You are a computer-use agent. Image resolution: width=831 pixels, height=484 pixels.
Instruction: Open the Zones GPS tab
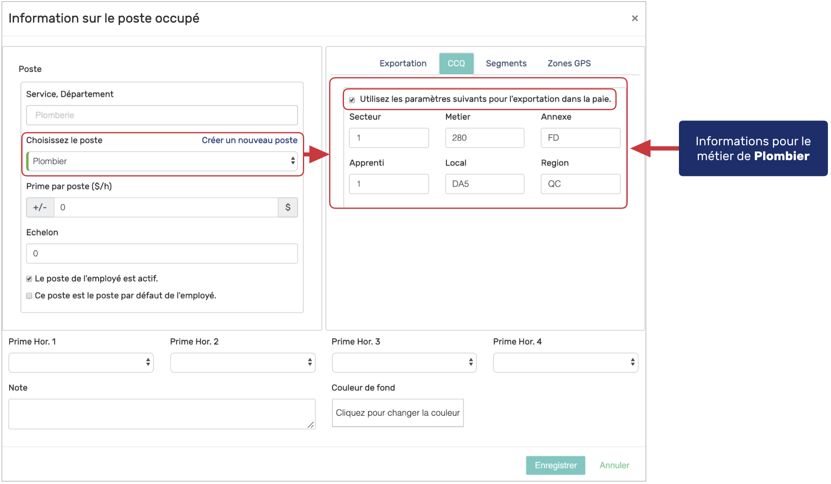click(x=569, y=63)
